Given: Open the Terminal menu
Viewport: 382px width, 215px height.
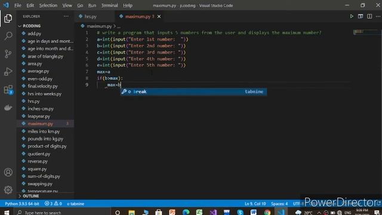Looking at the screenshot, I should click(x=109, y=5).
